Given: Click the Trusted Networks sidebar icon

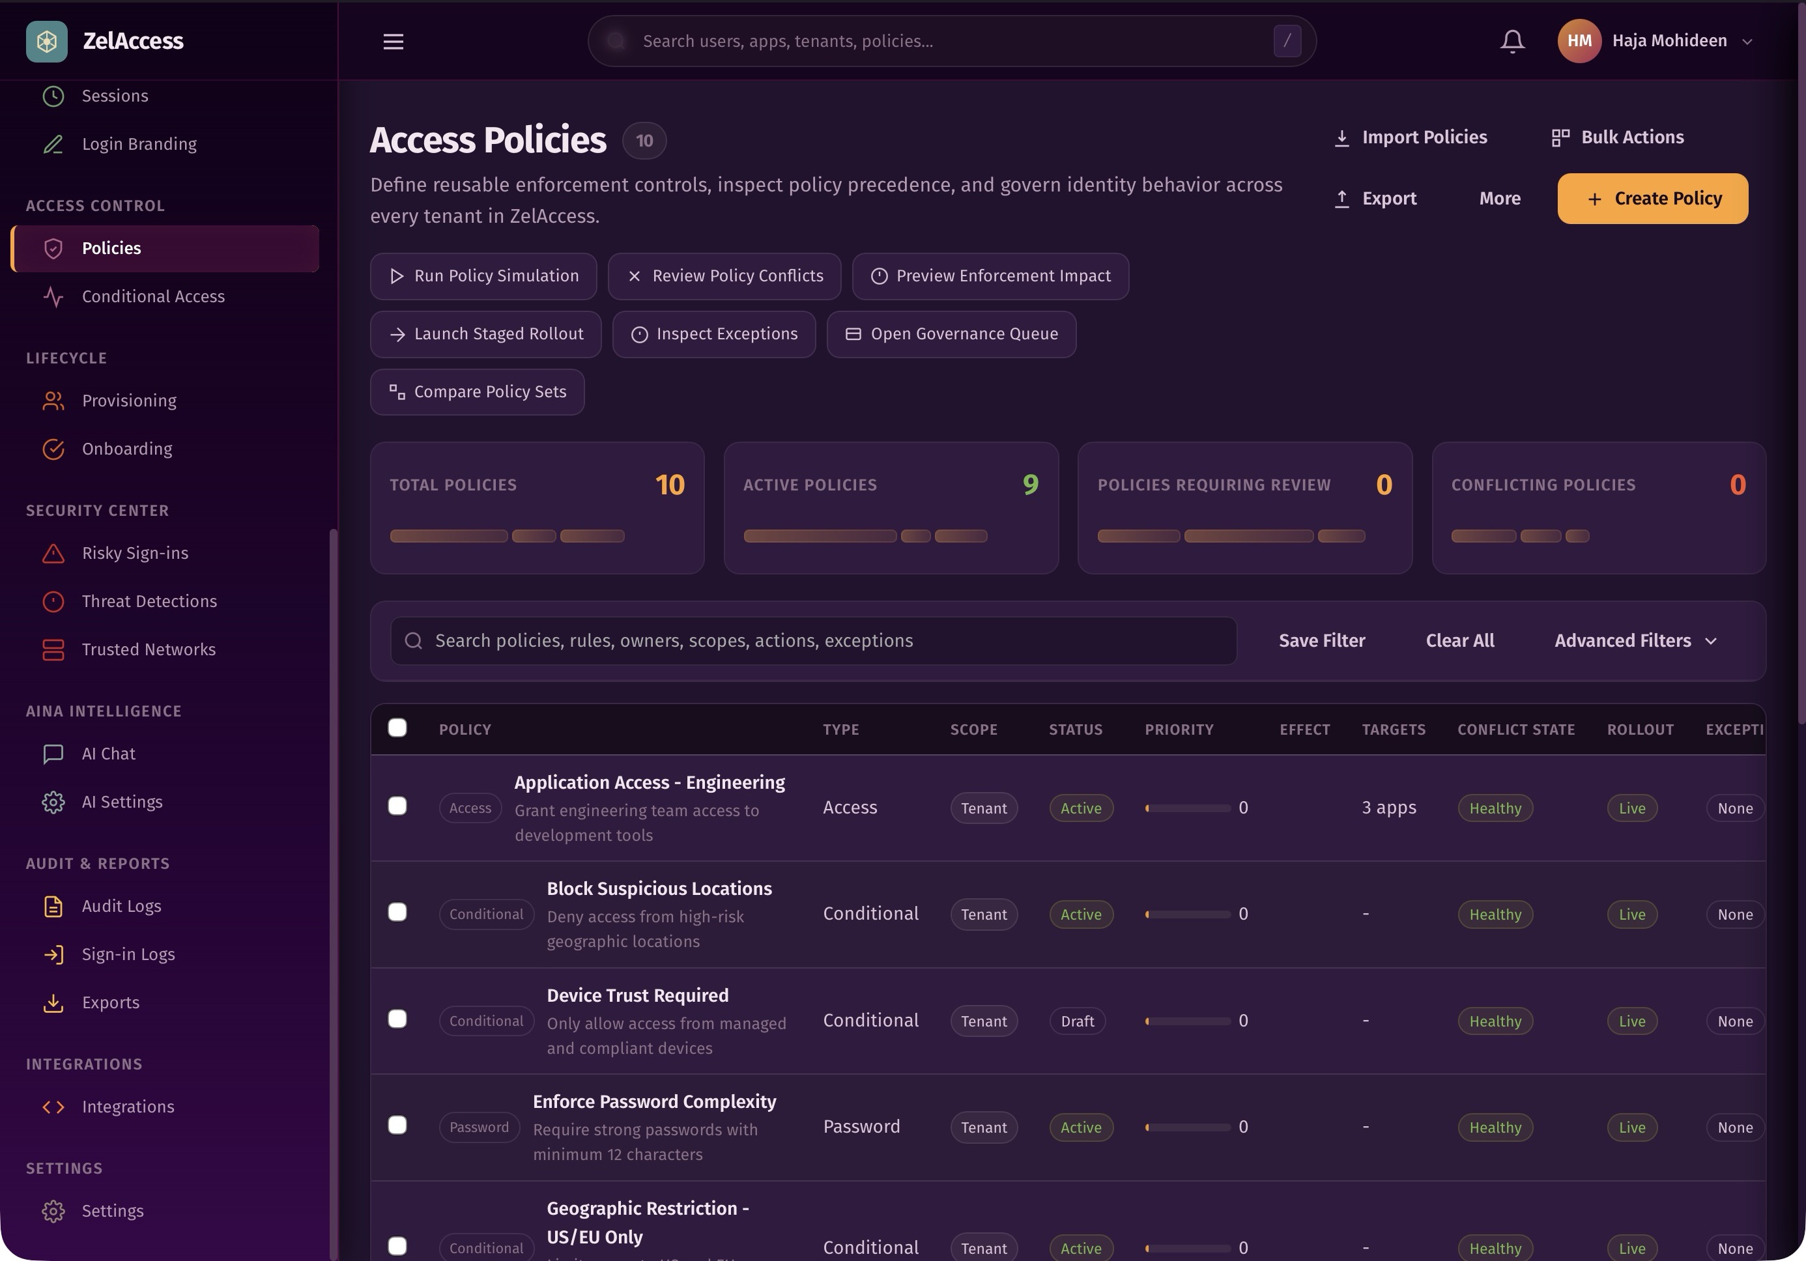Looking at the screenshot, I should coord(52,649).
